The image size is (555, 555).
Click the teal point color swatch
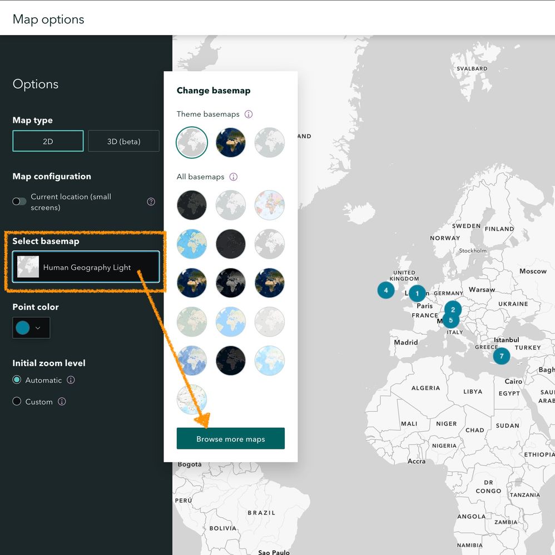point(23,328)
